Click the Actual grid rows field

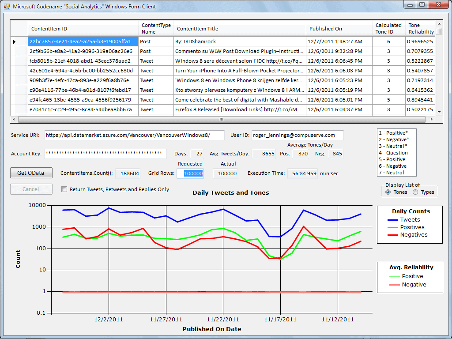(226, 173)
